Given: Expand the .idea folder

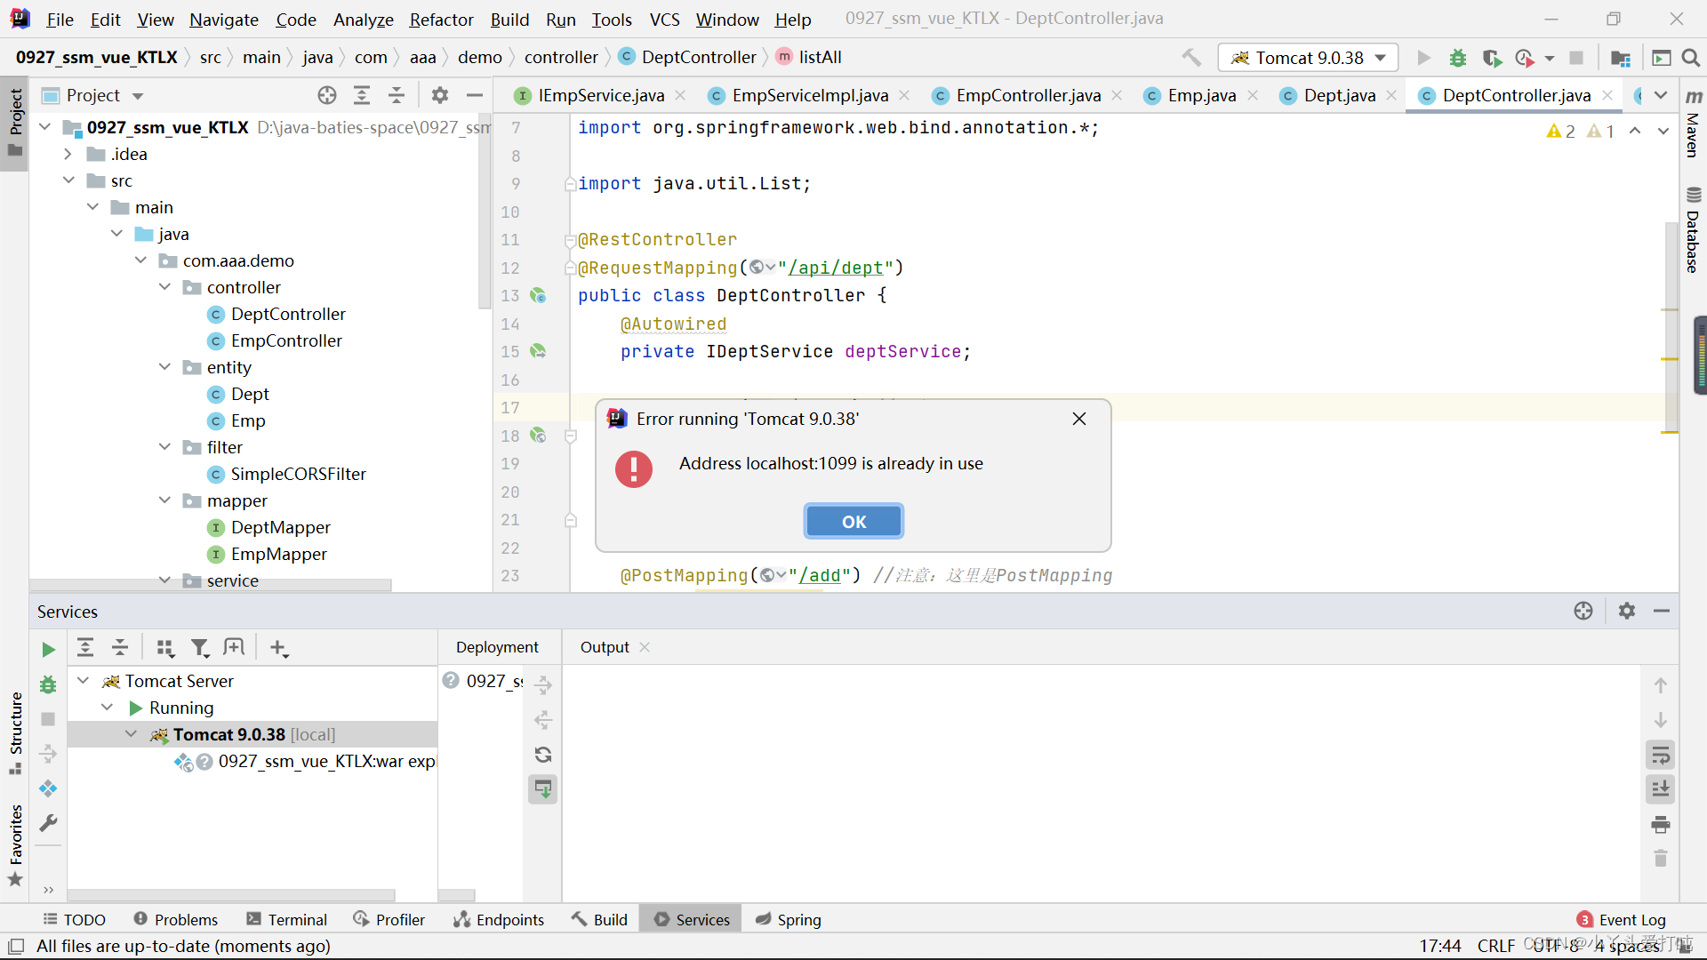Looking at the screenshot, I should click(x=68, y=154).
